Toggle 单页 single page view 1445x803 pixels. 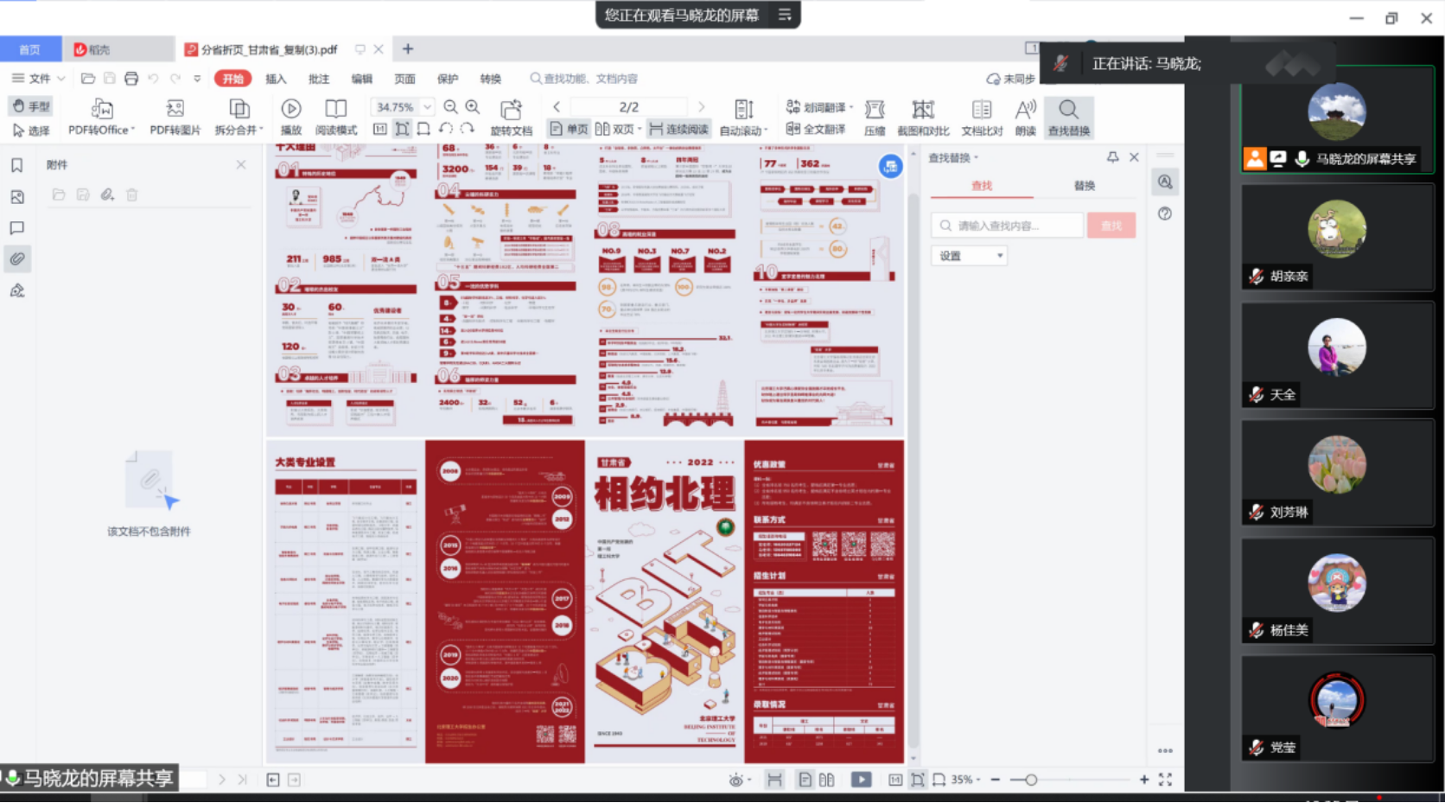pos(569,130)
